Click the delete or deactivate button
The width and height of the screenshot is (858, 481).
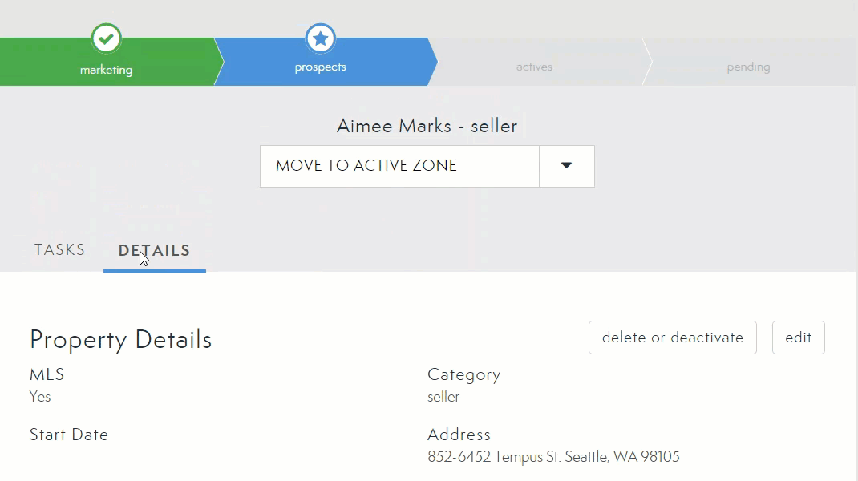click(672, 338)
